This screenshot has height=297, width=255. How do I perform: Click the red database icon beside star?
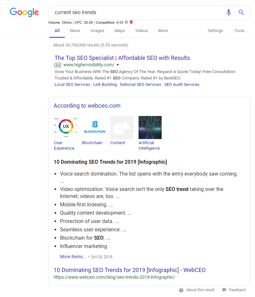click(131, 22)
